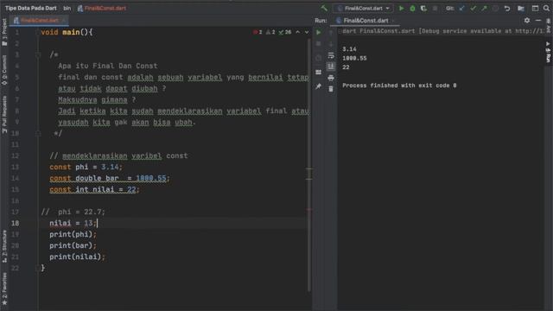Click the Build project hammer icon

point(324,8)
